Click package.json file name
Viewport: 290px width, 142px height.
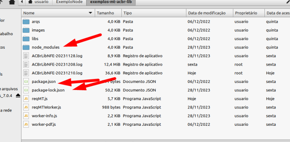coord(44,82)
